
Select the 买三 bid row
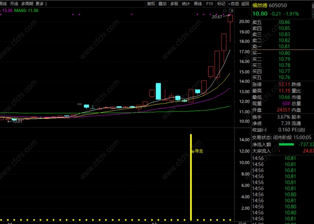point(282,65)
